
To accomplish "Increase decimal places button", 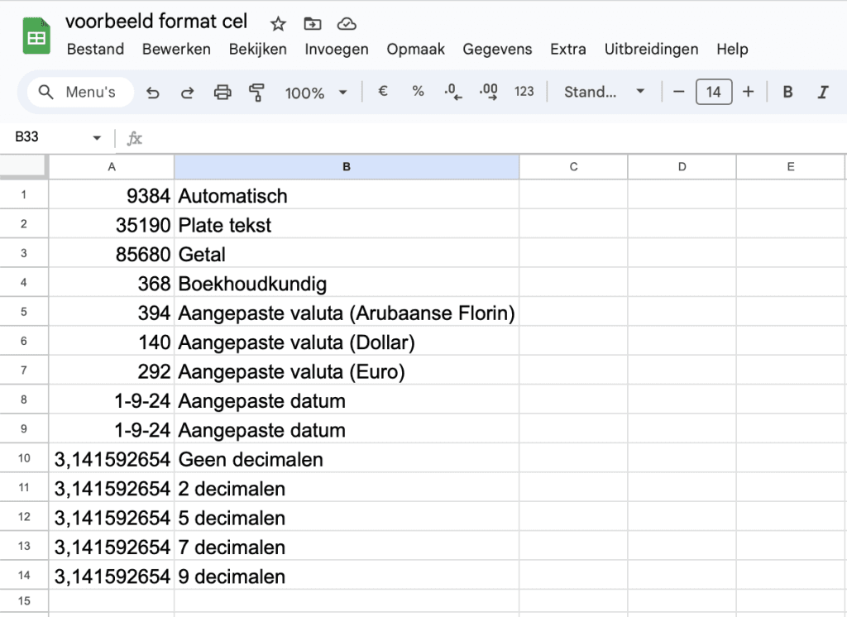I will (x=489, y=93).
